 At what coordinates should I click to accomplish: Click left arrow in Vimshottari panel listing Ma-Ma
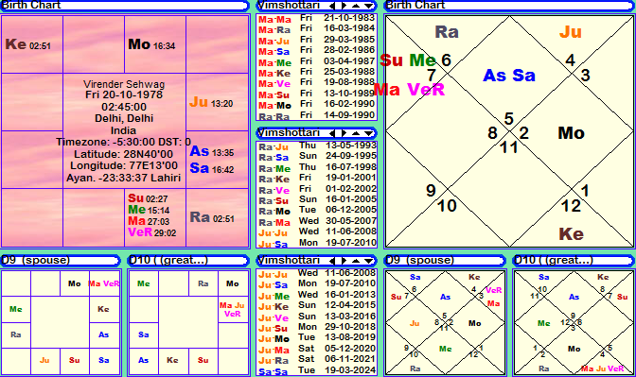pos(332,6)
